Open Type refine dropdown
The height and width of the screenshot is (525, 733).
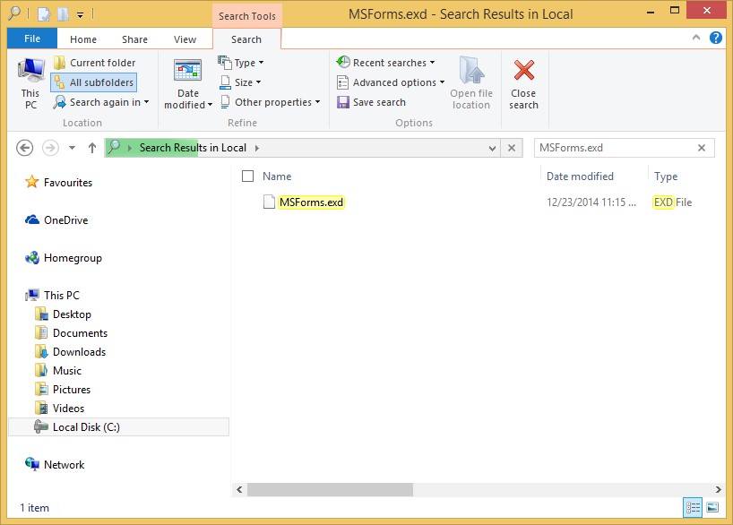pyautogui.click(x=241, y=63)
